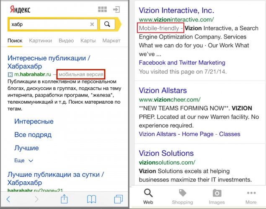Tap the Habrahabr favicon beside the URL
The image size is (266, 209).
point(10,74)
